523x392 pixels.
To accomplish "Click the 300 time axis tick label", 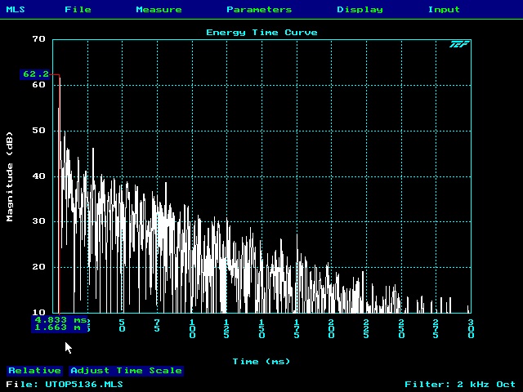I will [x=471, y=328].
